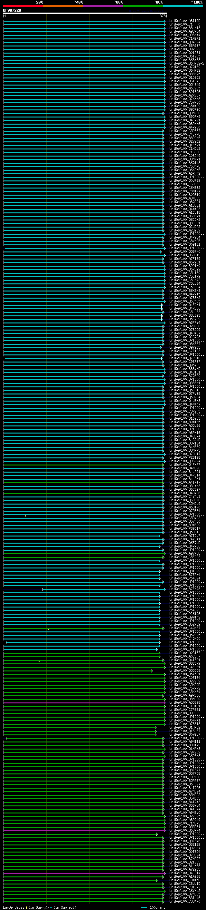Select hit label UniRef100_A1D8G1

point(185,205)
